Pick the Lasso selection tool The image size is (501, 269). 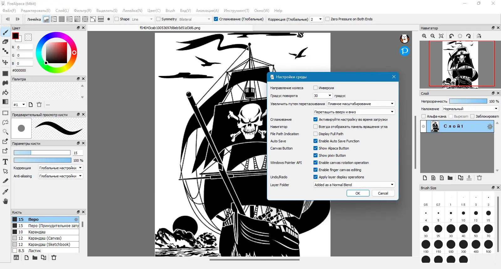click(5, 122)
